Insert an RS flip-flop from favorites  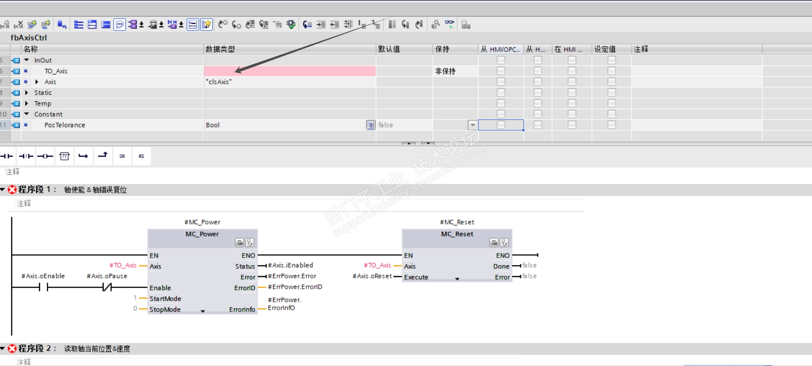pyautogui.click(x=141, y=156)
